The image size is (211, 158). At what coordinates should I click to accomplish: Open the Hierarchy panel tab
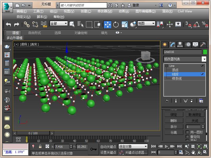pos(180,44)
